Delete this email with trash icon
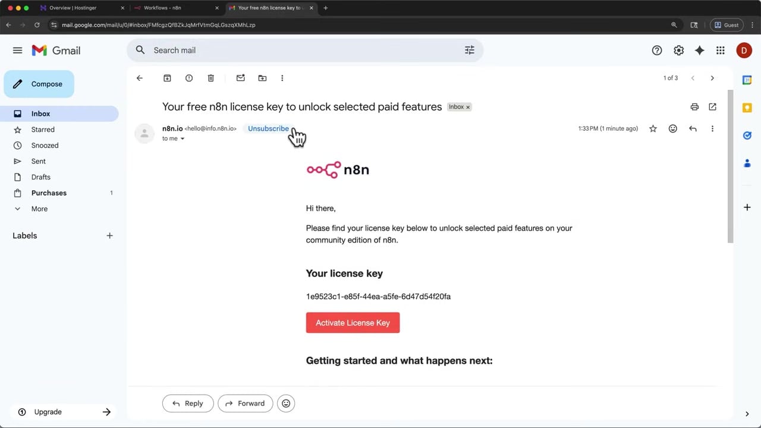The height and width of the screenshot is (428, 761). 211,78
